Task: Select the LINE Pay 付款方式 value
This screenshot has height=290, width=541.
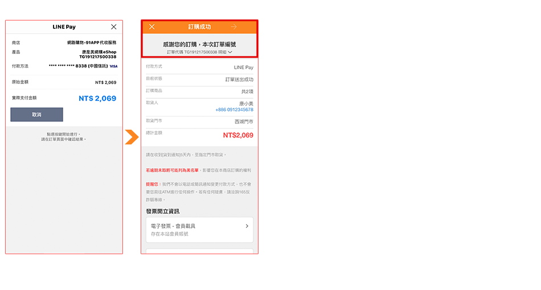Action: click(244, 68)
